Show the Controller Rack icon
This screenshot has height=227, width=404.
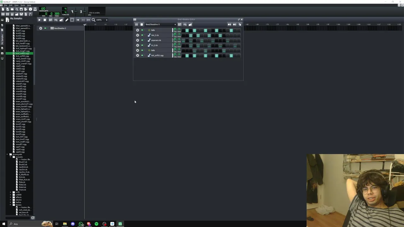[x=30, y=14]
